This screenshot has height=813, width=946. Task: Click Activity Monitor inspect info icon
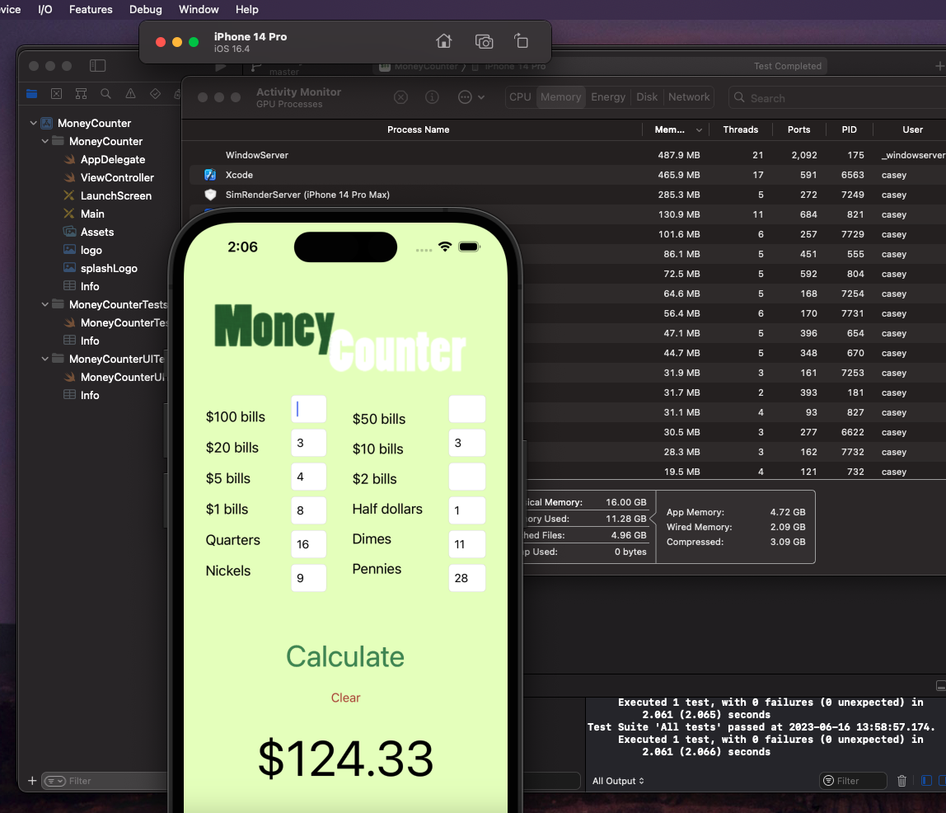(x=432, y=97)
